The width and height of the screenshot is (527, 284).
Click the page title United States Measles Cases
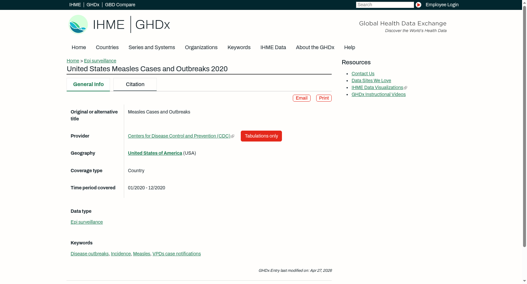[147, 69]
